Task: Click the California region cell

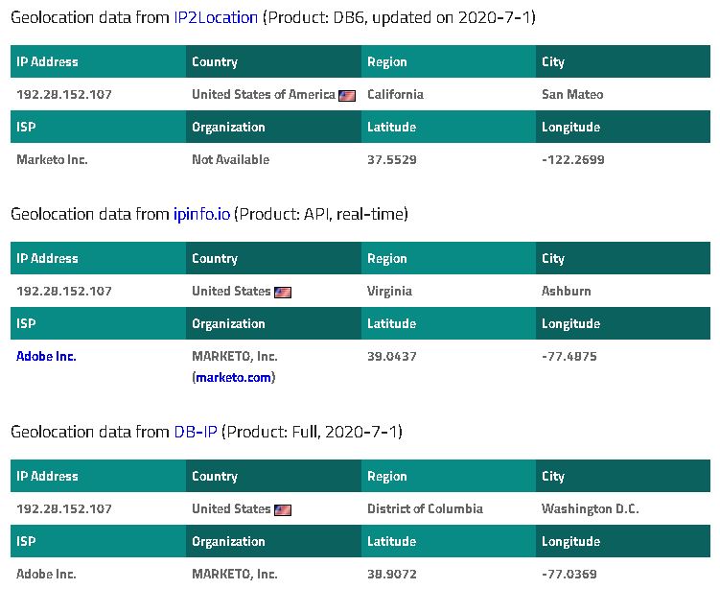Action: 395,95
